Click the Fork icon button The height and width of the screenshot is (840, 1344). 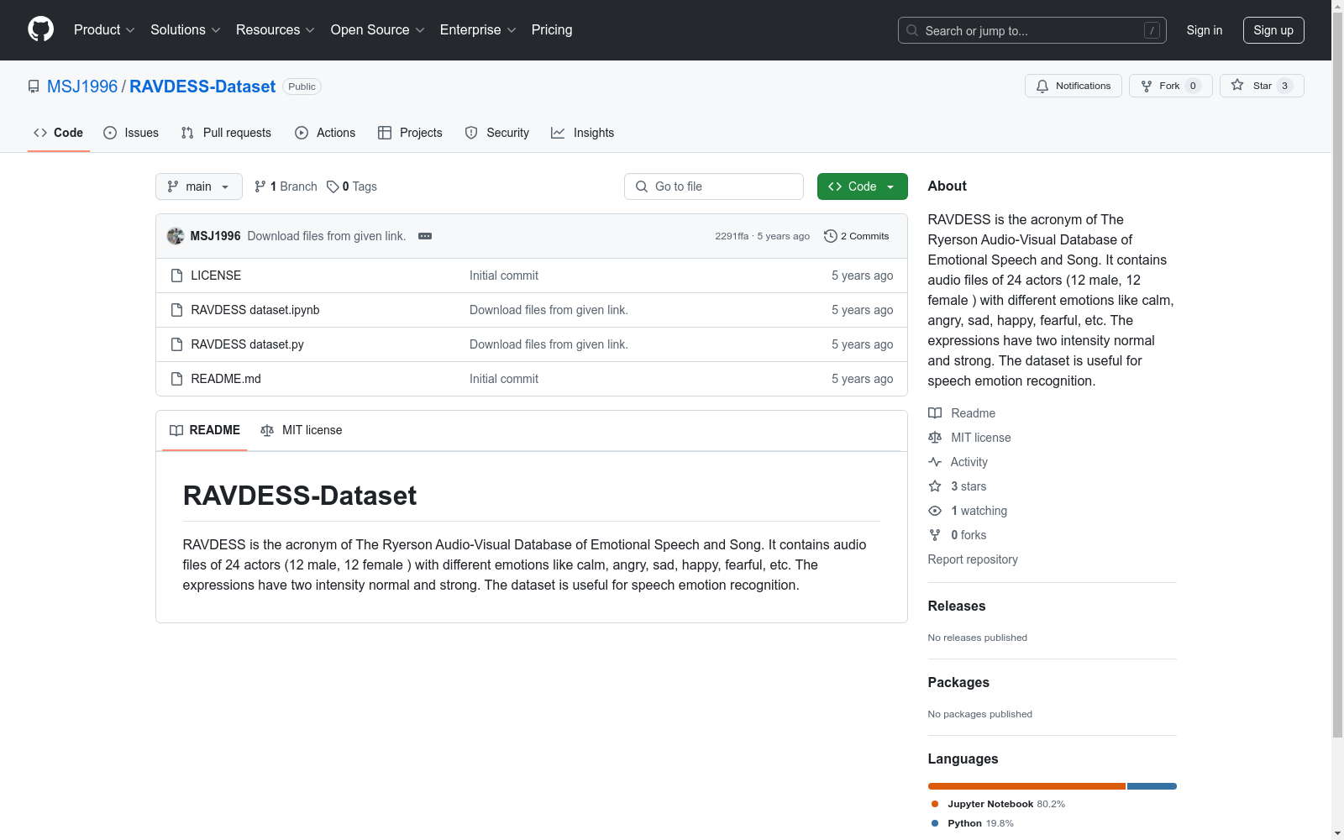coord(1147,86)
